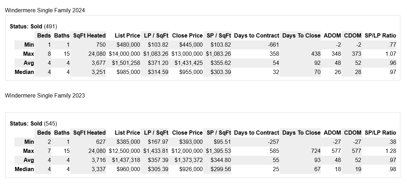
Task: Click the SP/LP Ratio header in 2024 table
Action: 380,35
